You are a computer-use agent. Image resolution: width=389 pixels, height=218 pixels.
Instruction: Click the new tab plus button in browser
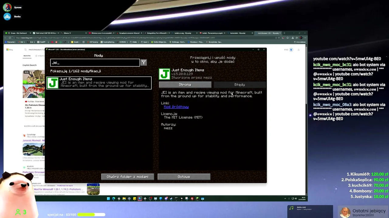[284, 33]
